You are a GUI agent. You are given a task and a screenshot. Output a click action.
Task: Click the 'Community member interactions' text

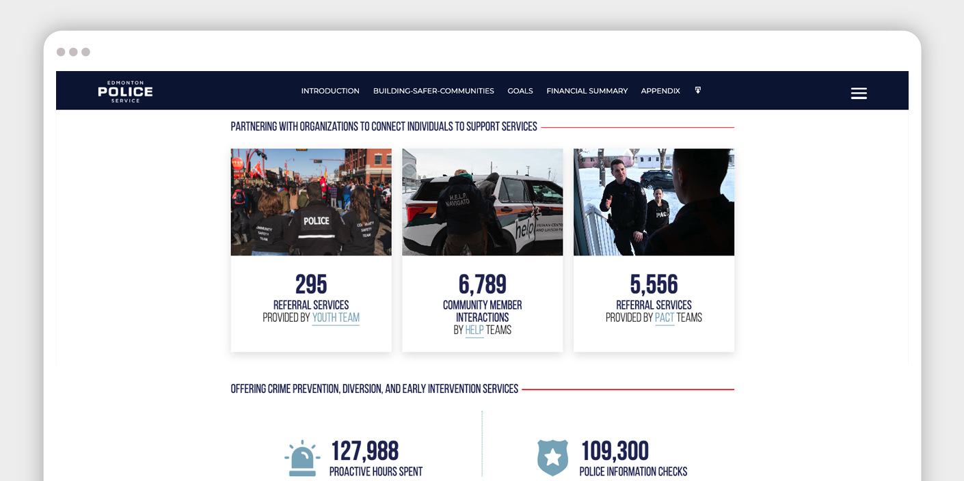click(x=483, y=312)
